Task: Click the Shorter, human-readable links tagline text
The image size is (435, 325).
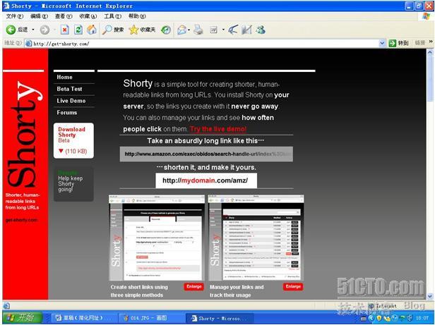Action: click(x=22, y=201)
